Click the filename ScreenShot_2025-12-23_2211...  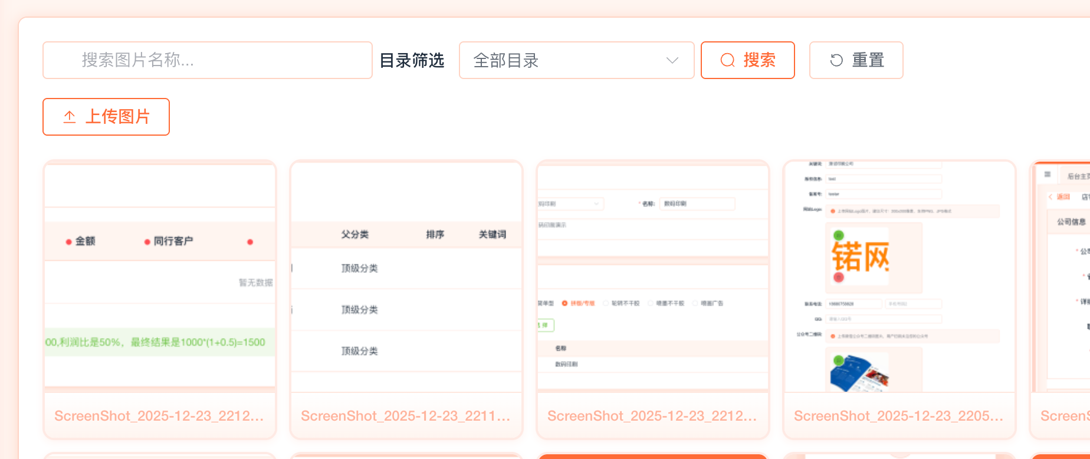tap(406, 416)
